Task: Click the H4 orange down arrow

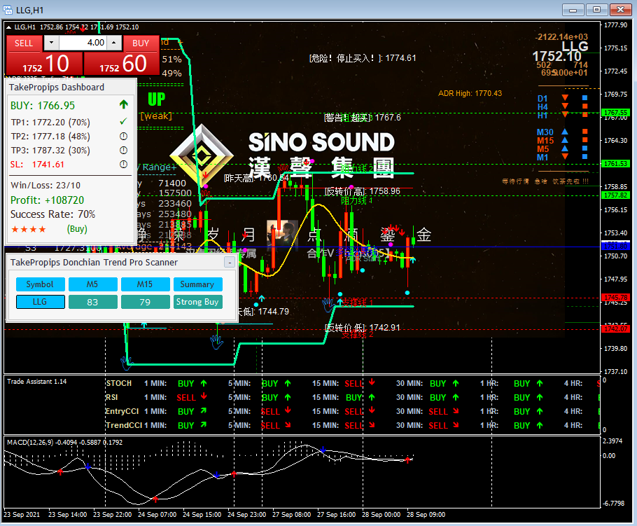Action: pos(565,106)
